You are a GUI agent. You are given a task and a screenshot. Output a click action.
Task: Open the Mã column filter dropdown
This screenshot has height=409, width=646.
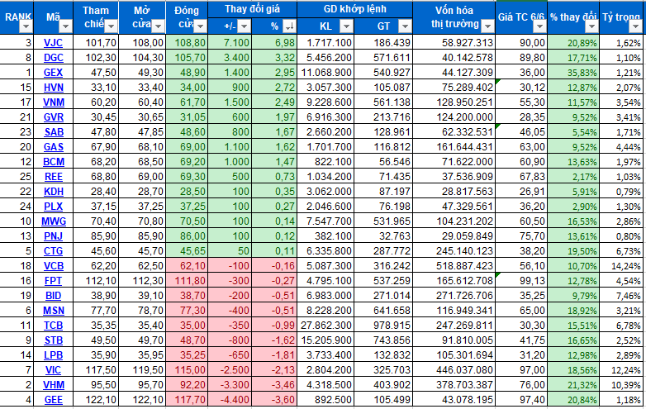coord(65,26)
